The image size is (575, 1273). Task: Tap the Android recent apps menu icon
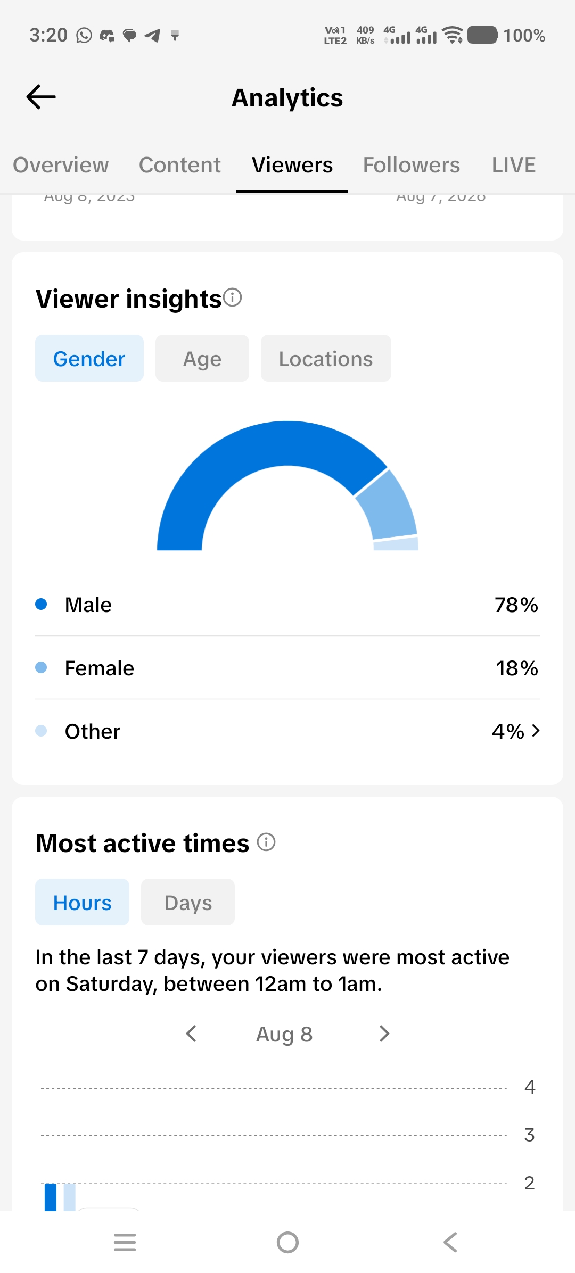125,1242
